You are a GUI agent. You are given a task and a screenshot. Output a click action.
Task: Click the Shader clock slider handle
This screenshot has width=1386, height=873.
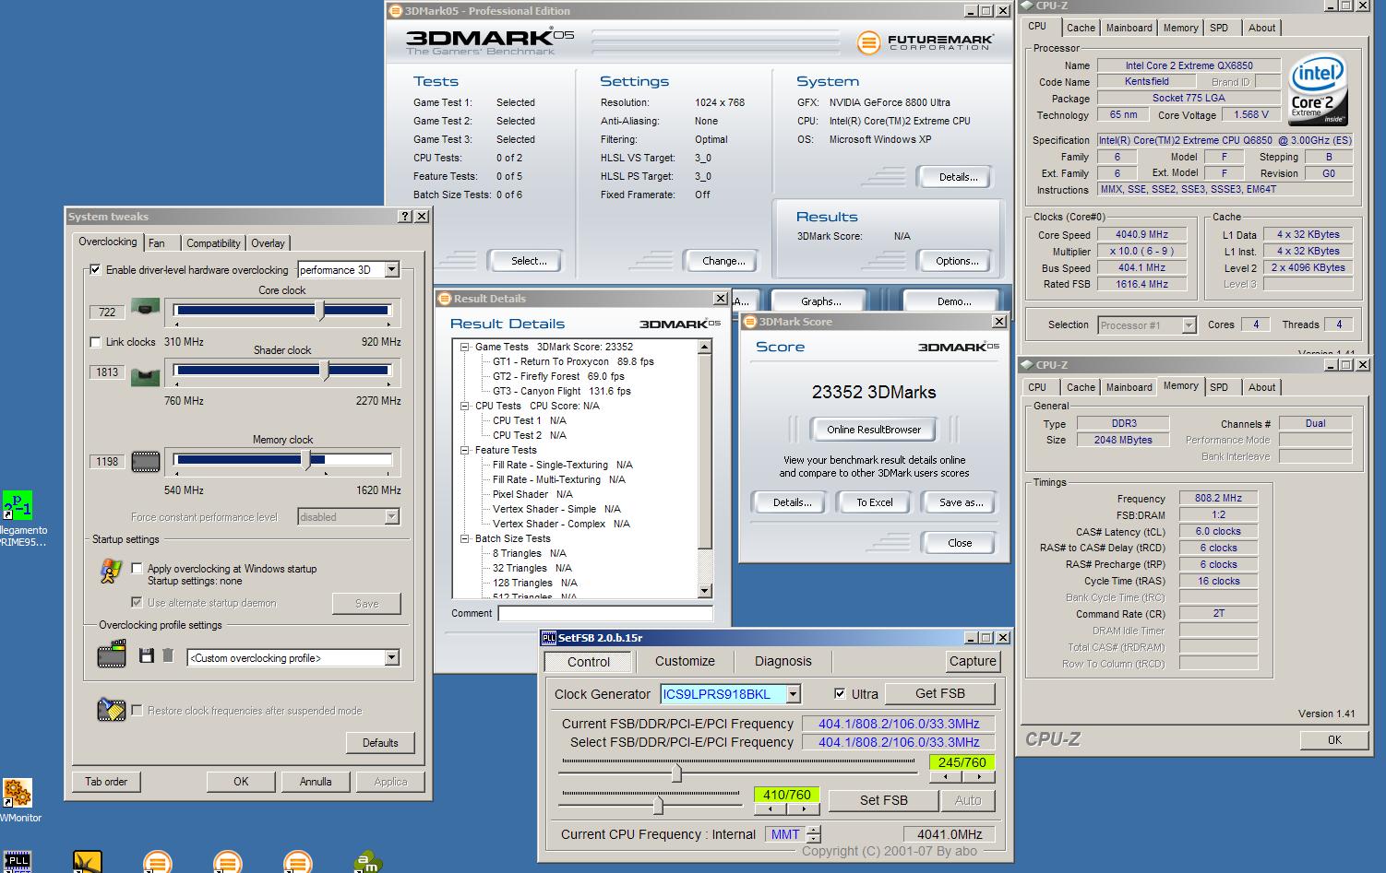click(325, 371)
